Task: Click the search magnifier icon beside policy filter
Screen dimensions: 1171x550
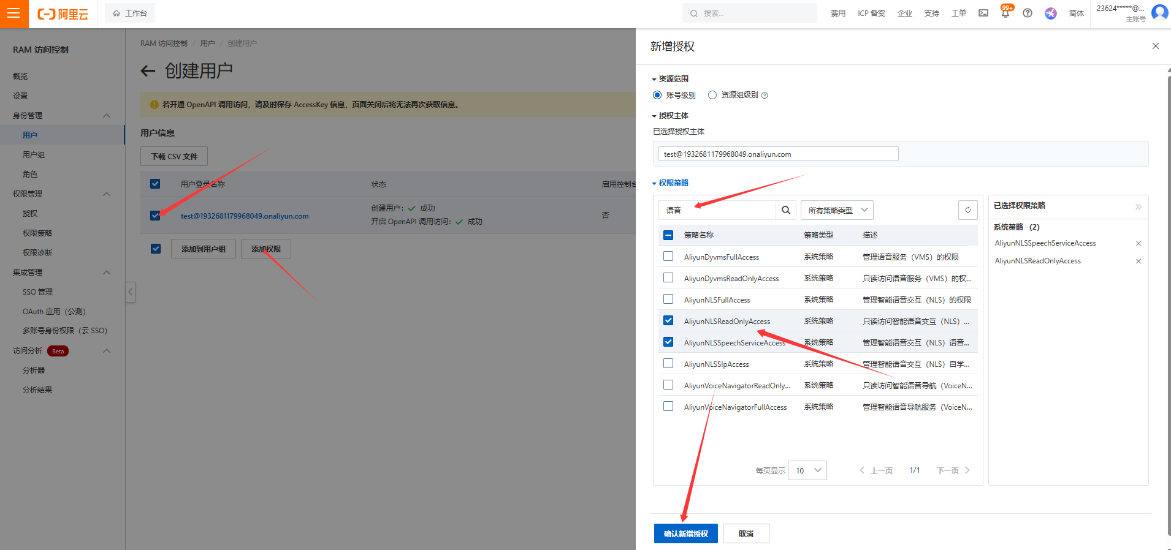Action: click(x=785, y=210)
